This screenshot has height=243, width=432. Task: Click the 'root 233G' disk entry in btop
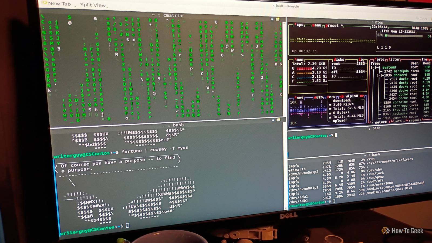tap(348, 64)
